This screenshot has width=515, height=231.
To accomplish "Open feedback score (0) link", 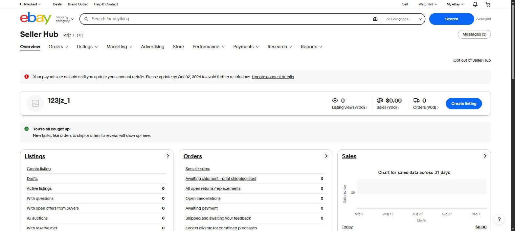I will coord(80,35).
